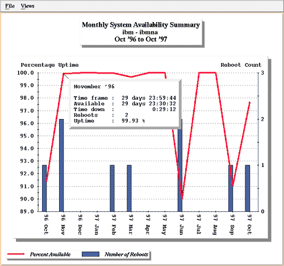Screen dimensions: 284x266
Task: Click the Oct '97 reboot bar
Action: 248,188
